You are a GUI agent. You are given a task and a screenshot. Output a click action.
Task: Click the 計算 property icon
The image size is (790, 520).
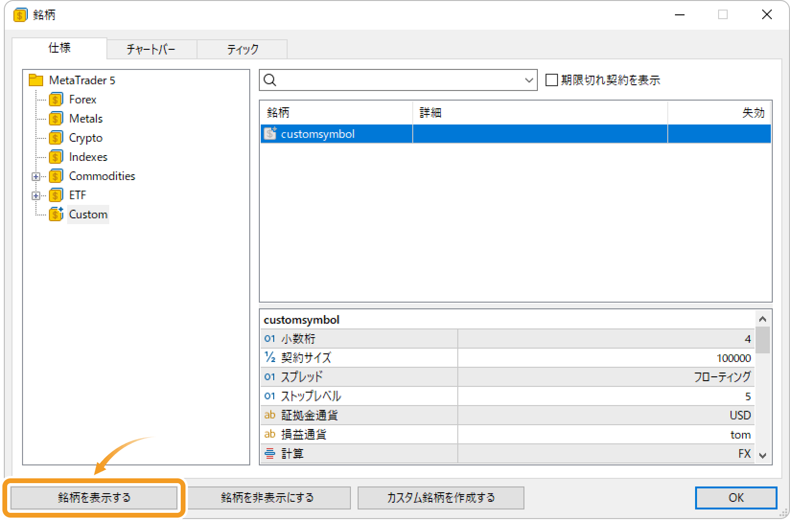click(x=270, y=453)
